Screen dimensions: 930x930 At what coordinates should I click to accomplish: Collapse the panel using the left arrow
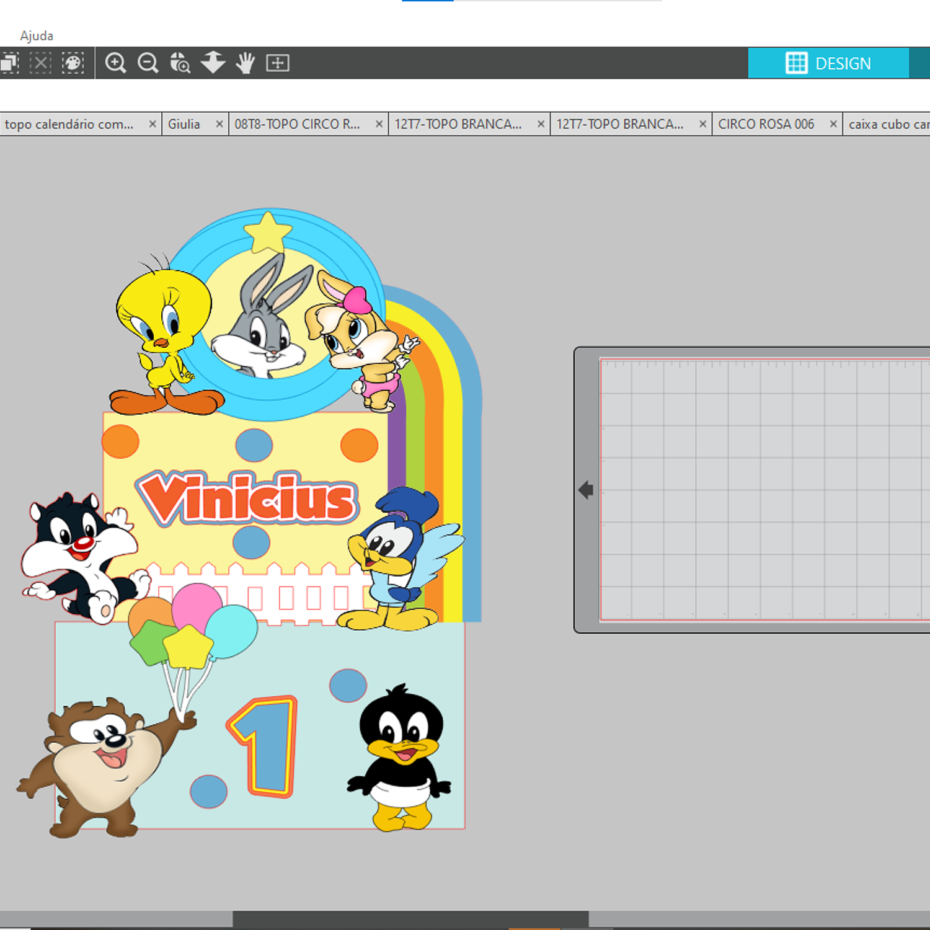coord(585,489)
